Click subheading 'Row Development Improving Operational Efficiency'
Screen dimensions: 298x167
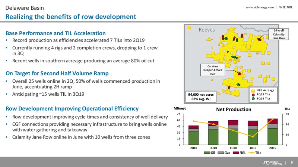pyautogui.click(x=72, y=109)
